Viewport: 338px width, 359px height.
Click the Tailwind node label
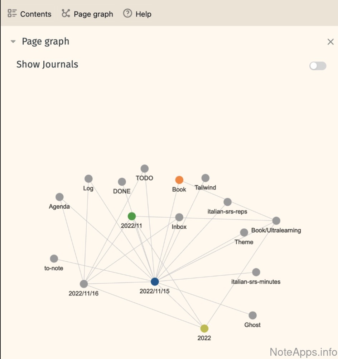205,187
